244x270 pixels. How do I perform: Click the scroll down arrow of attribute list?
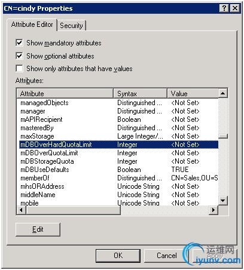[x=223, y=200]
